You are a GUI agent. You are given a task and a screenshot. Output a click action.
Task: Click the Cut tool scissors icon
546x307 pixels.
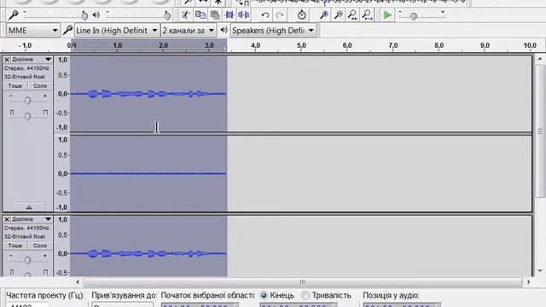186,15
